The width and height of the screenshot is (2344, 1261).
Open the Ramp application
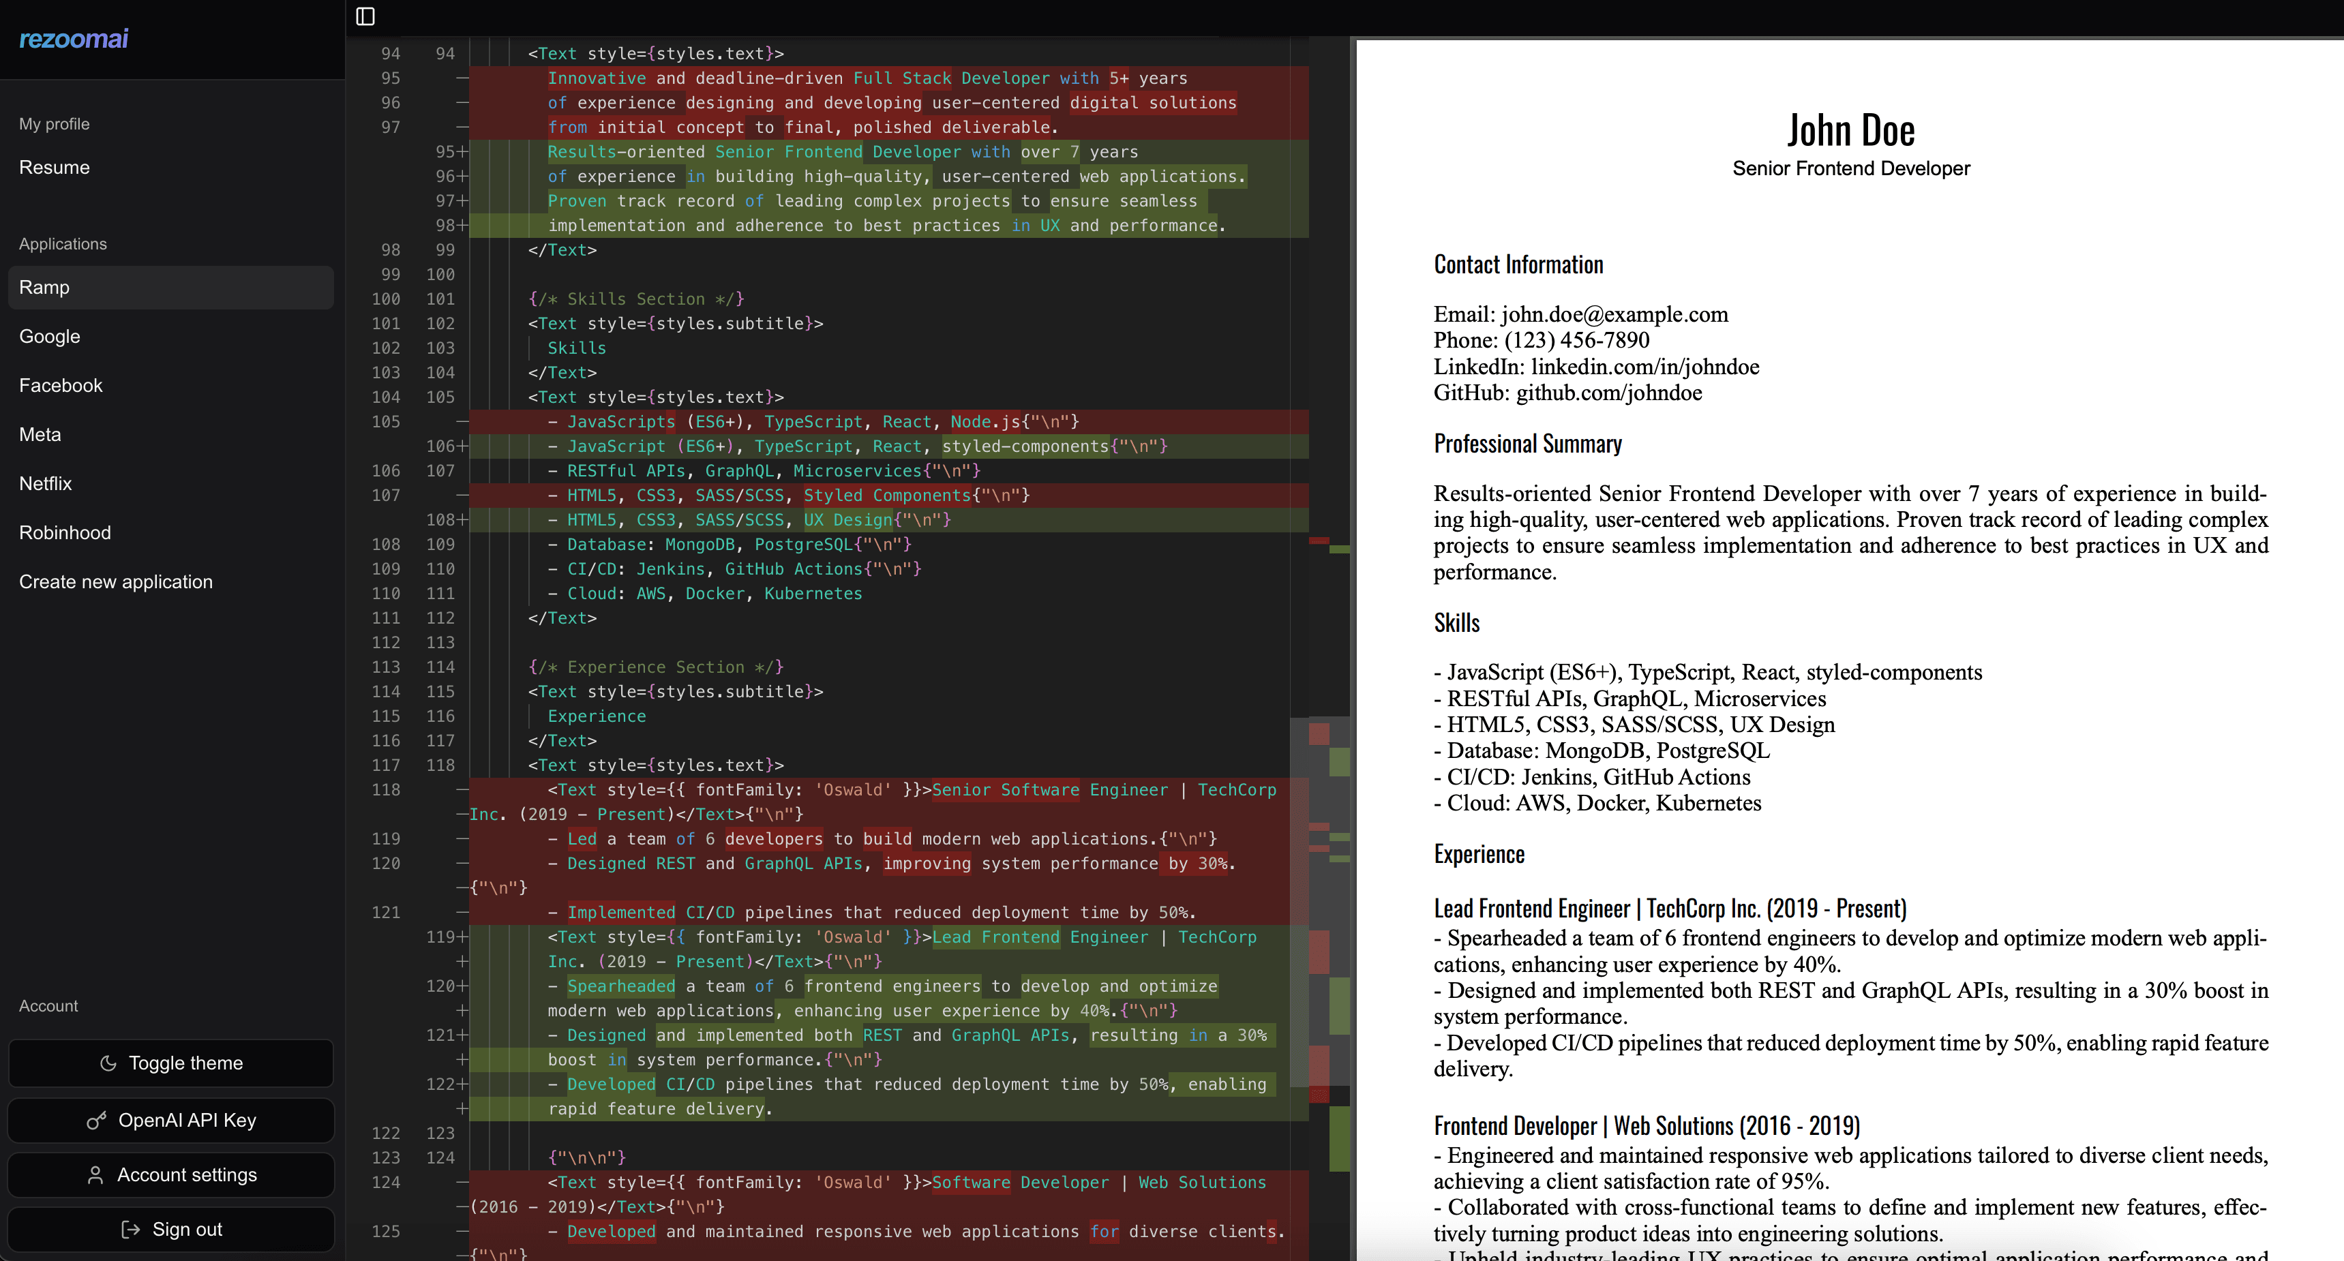pyautogui.click(x=44, y=286)
